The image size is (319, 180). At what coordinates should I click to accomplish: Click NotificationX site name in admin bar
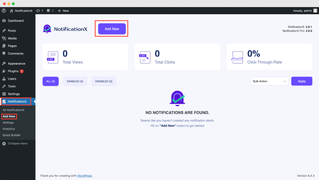(x=24, y=11)
